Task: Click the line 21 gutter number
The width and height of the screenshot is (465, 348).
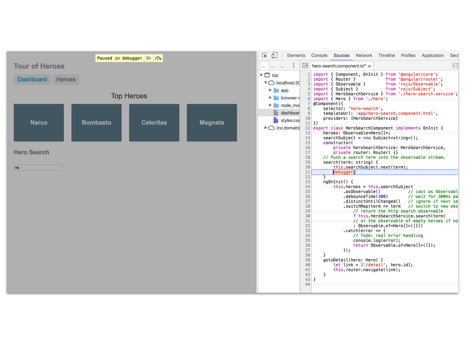Action: pos(307,172)
